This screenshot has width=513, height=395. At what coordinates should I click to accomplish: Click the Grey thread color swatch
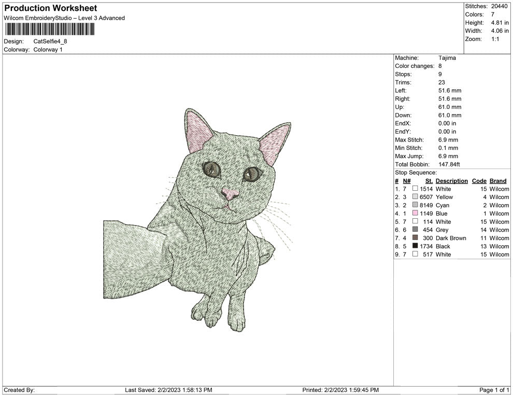[x=415, y=229]
